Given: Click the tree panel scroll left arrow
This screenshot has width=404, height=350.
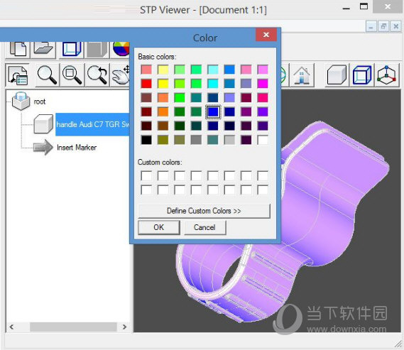Looking at the screenshot, I should pyautogui.click(x=11, y=327).
